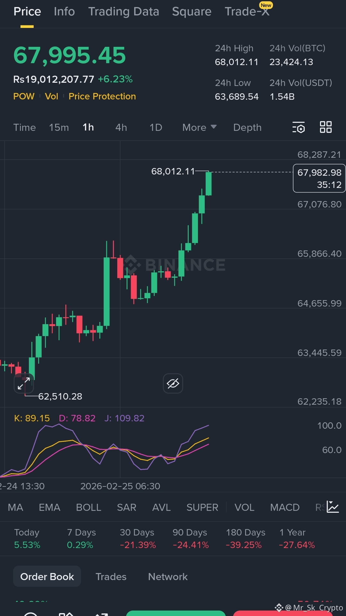Tap the last price 67,995.45
The image size is (346, 616).
tap(70, 55)
